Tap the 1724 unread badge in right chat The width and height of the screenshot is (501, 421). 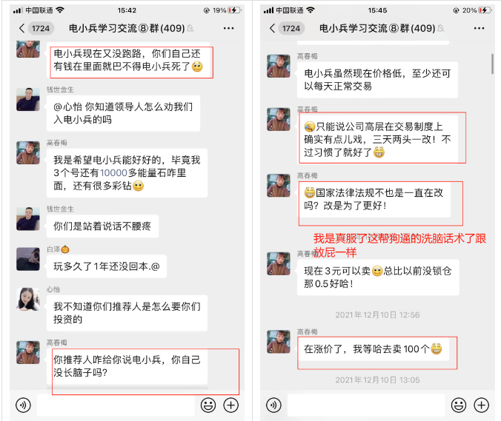point(291,28)
